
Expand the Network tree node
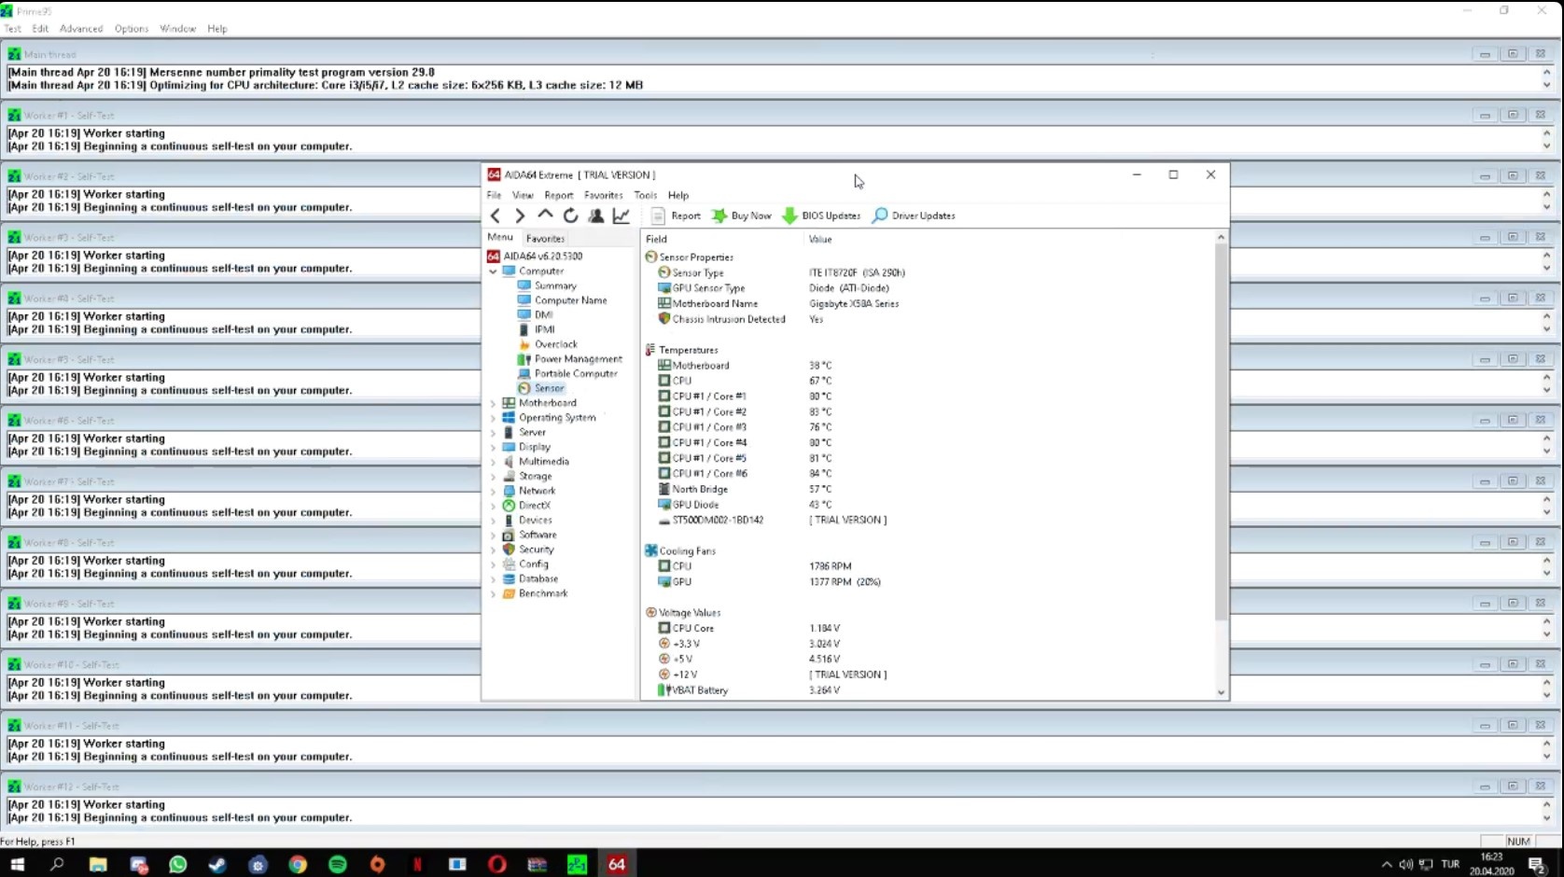point(493,491)
